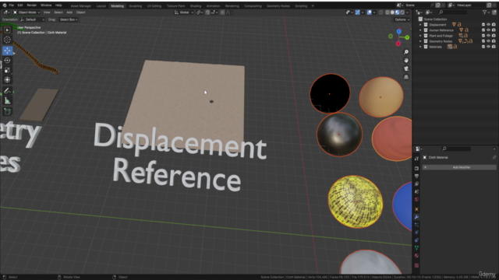The image size is (499, 280).
Task: Open the Object Data properties tab
Action: [x=416, y=248]
